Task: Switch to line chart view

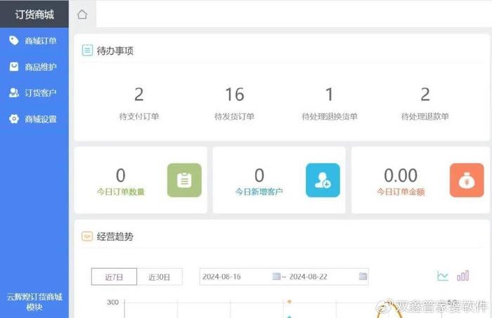Action: 443,276
